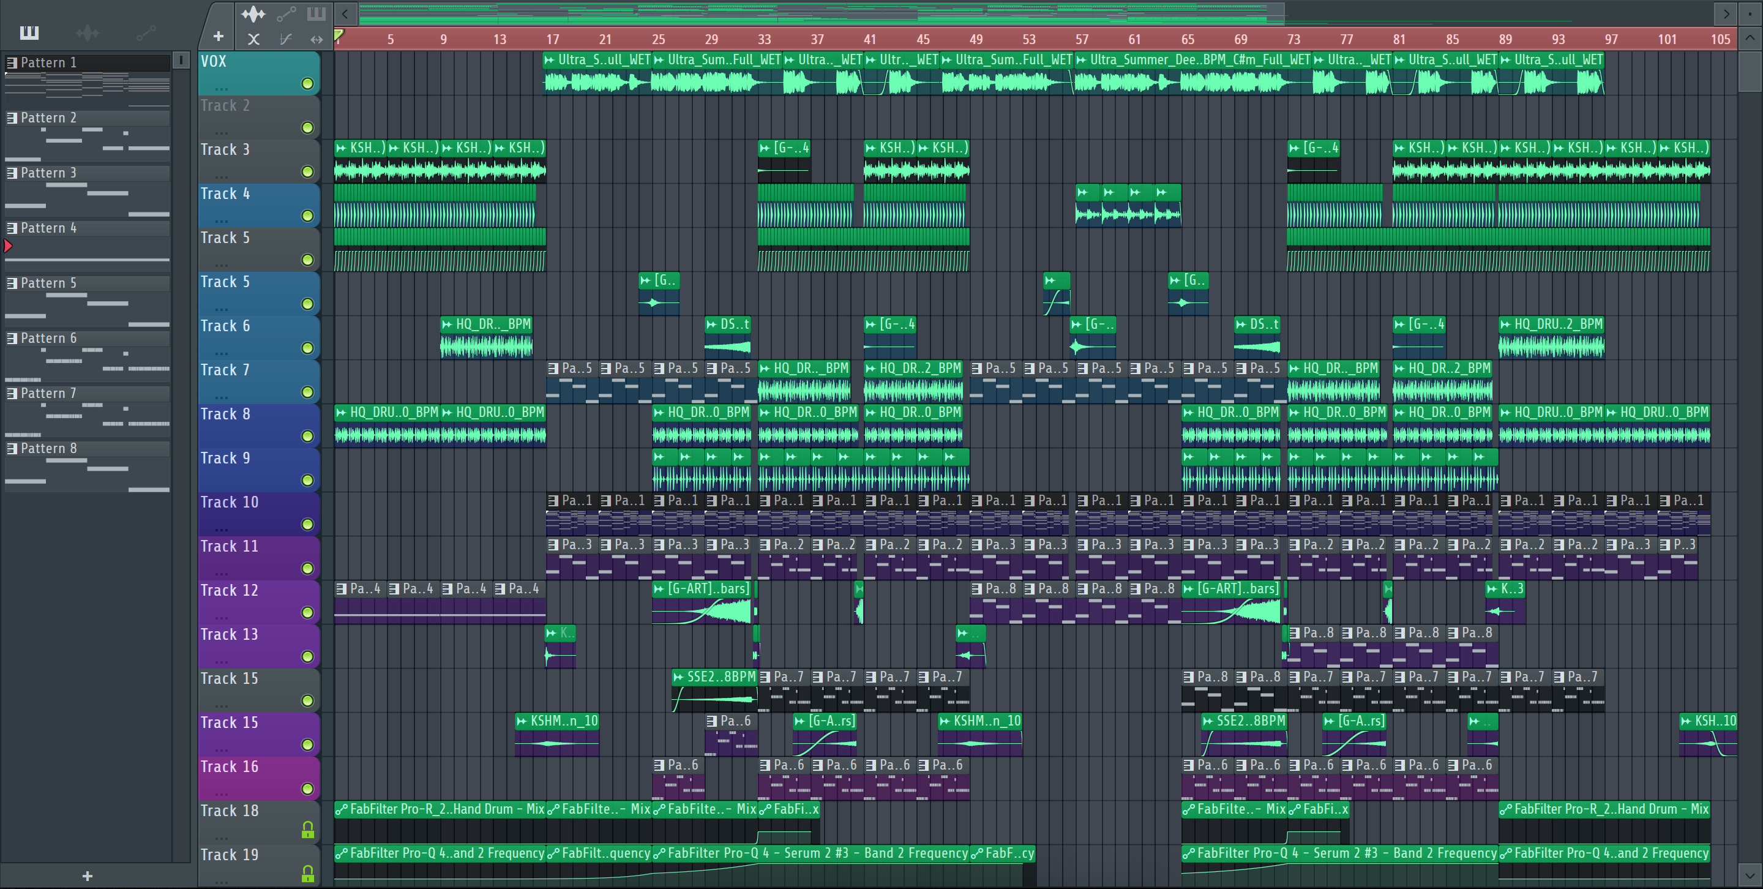Mute Track 12 using its green LED
The image size is (1763, 889).
(x=307, y=612)
